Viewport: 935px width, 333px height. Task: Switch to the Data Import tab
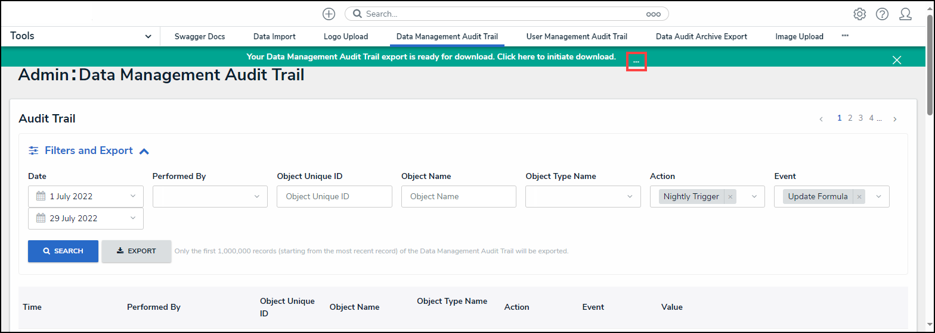[x=274, y=37]
